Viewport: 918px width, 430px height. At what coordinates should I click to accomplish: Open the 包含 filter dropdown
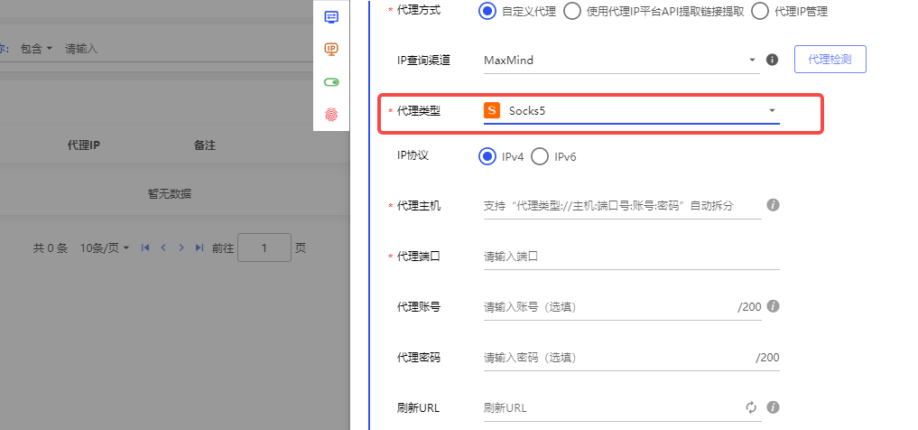click(x=37, y=49)
